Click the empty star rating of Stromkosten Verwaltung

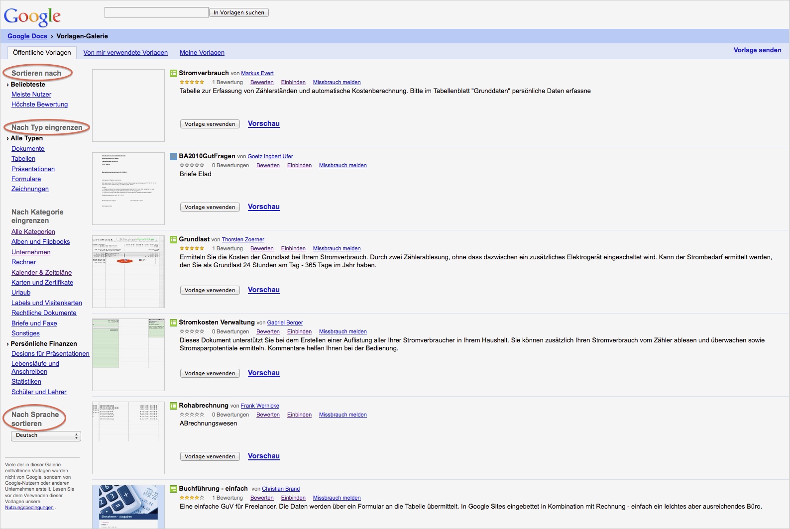192,331
